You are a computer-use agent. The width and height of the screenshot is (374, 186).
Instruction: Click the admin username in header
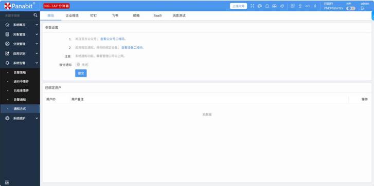coord(365,4)
